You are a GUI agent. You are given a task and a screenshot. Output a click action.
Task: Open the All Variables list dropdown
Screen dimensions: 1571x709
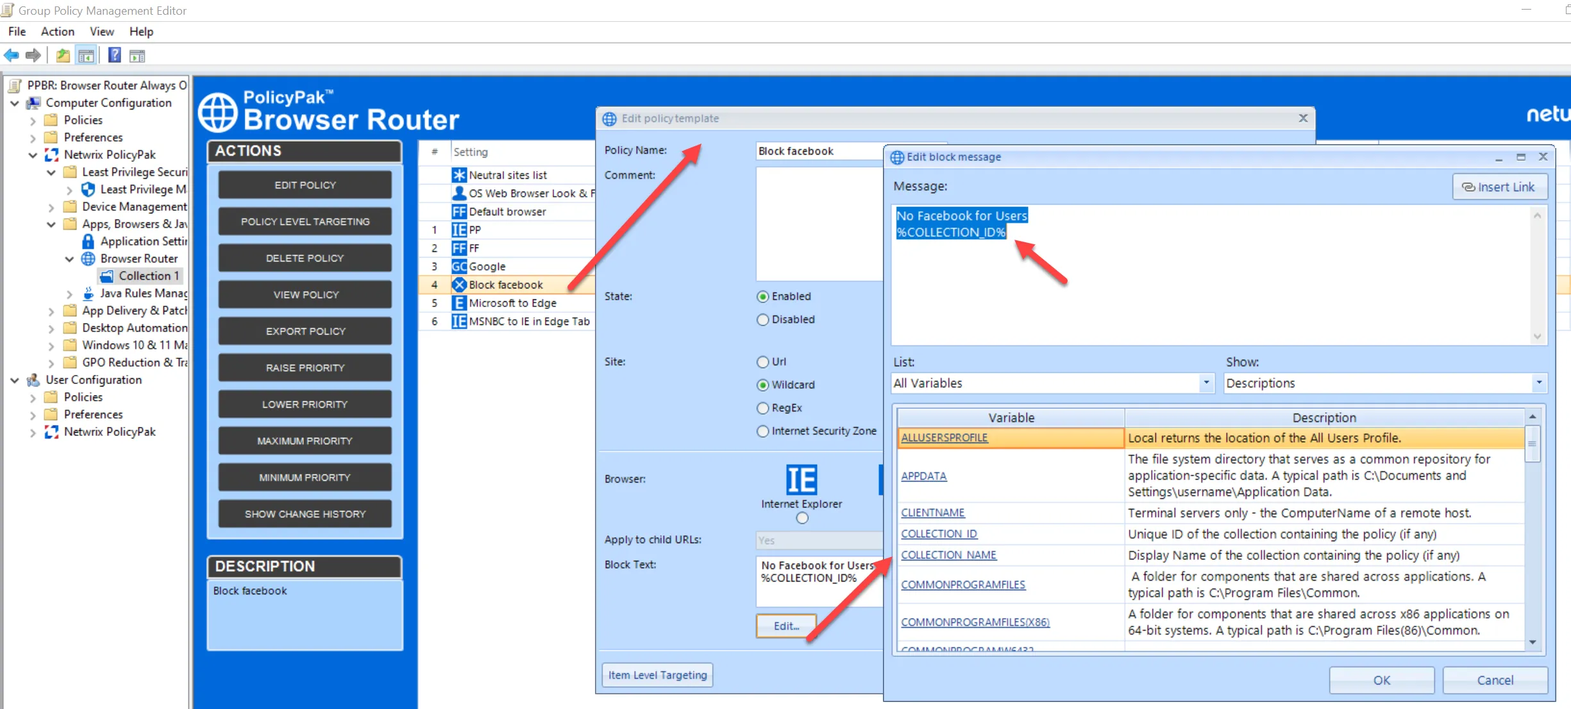point(1206,383)
